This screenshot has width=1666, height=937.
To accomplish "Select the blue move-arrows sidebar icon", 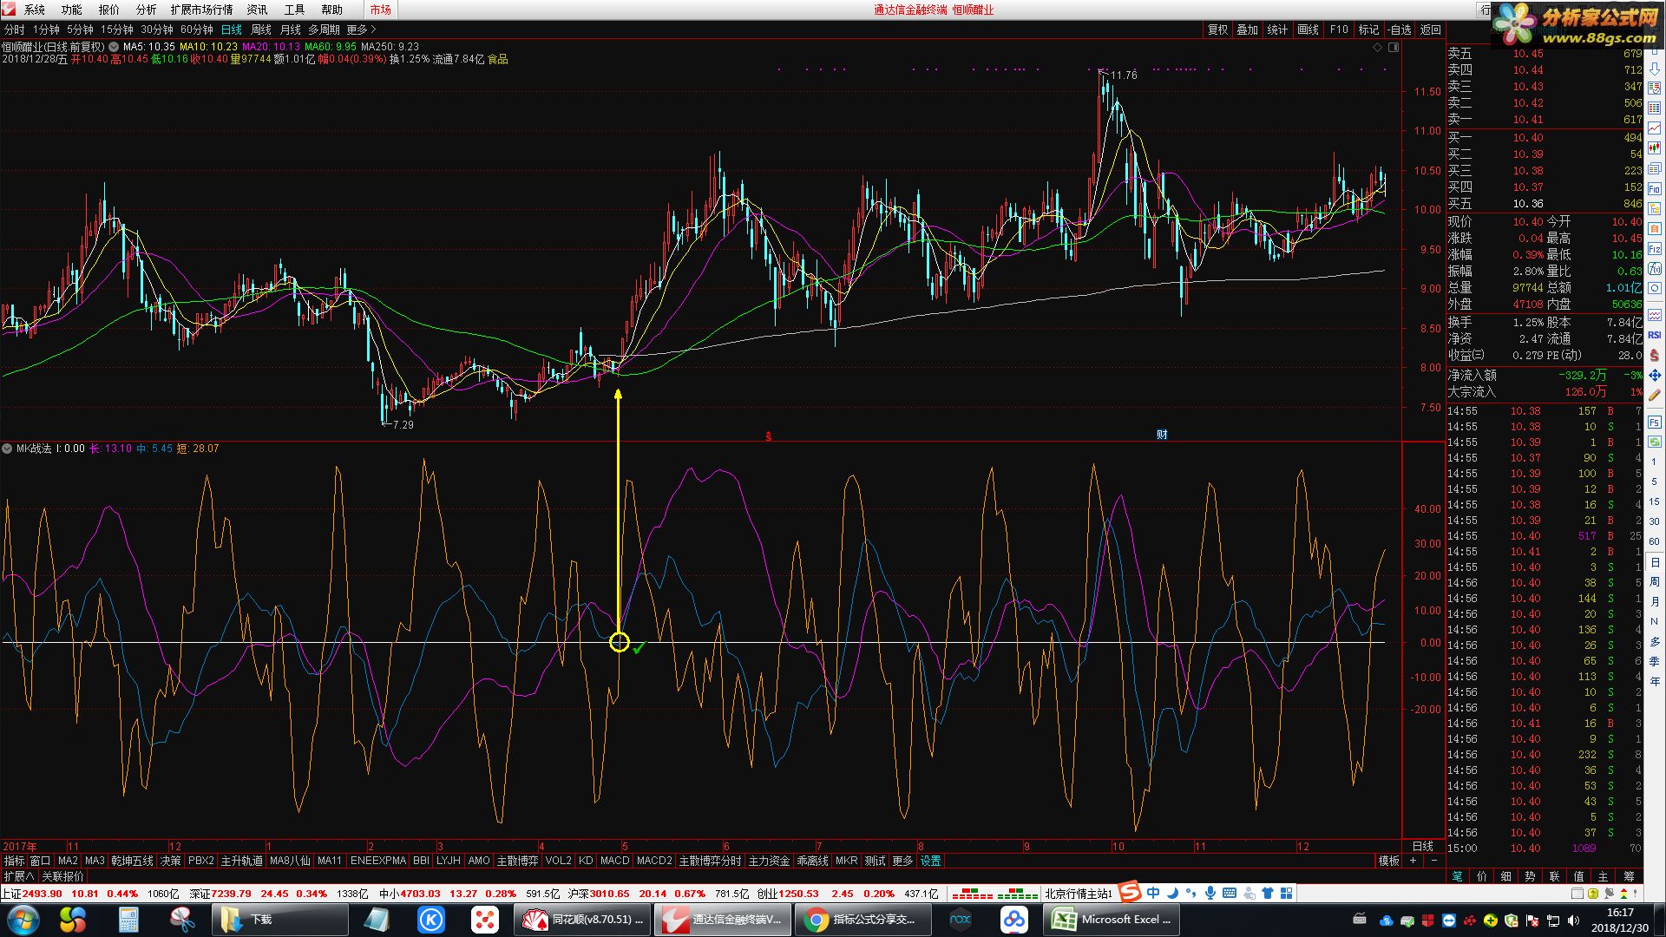I will (1655, 376).
